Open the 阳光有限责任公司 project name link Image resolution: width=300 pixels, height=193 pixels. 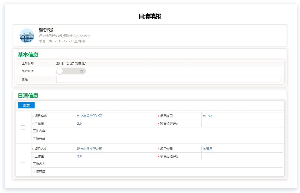click(x=90, y=149)
